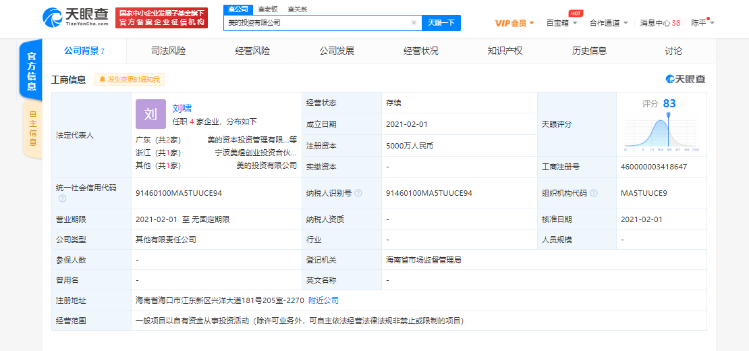Switch to the 查老板 search tab
Image resolution: width=749 pixels, height=351 pixels.
pyautogui.click(x=267, y=9)
